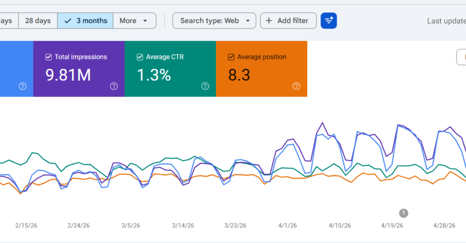Open help icon on Average CTR card
466x243 pixels.
205,86
